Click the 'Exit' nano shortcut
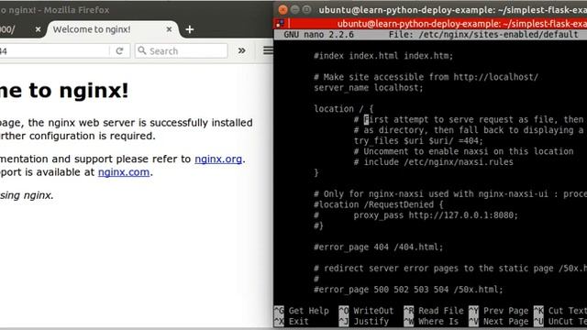587x330 pixels. point(292,322)
